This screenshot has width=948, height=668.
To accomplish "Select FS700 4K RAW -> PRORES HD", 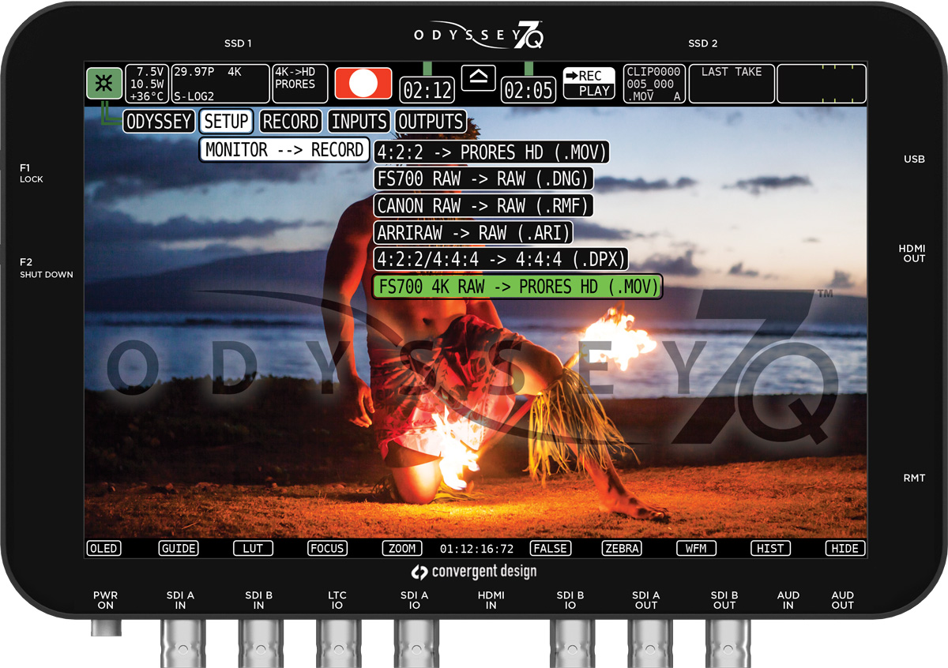I will click(517, 287).
